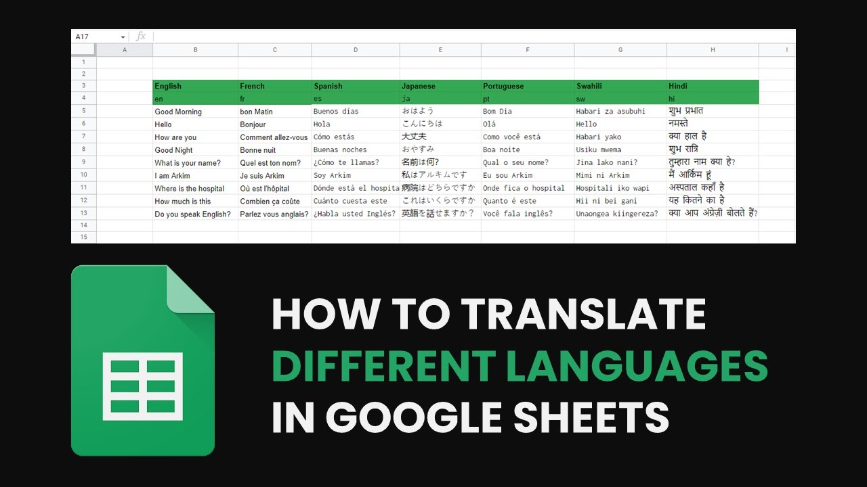Viewport: 867px width, 487px height.
Task: Select column I header
Action: [778, 49]
